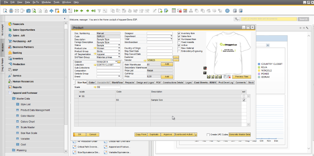314x156 pixels.
Task: Open the Status dropdown
Action: tap(119, 45)
